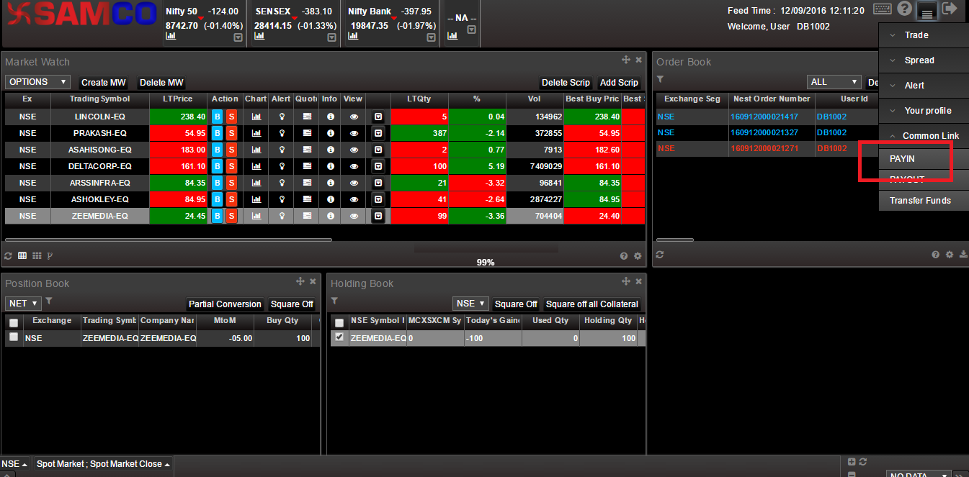Open chart icon for ASAHISONG-EQ
Viewport: 969px width, 477px height.
point(256,150)
